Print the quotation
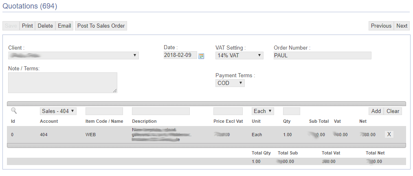Screen dimensions: 413x176 pyautogui.click(x=27, y=26)
